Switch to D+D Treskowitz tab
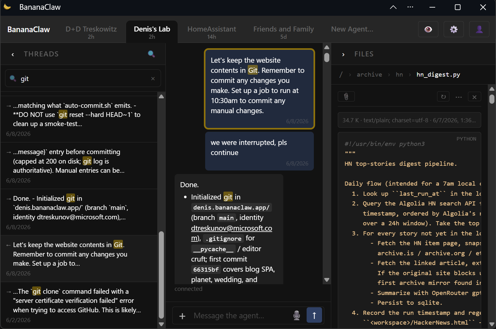 [x=91, y=32]
